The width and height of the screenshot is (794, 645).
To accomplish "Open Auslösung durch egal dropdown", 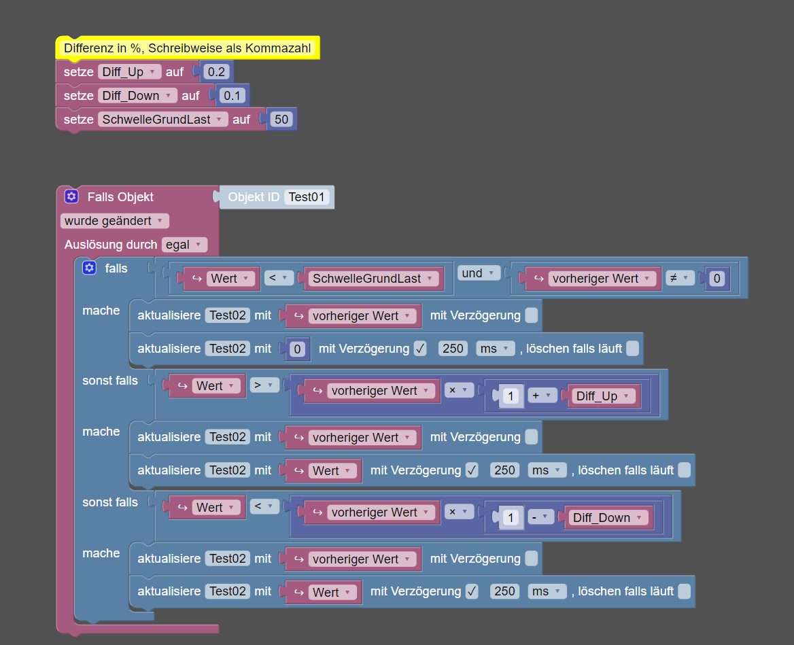I will tap(184, 245).
